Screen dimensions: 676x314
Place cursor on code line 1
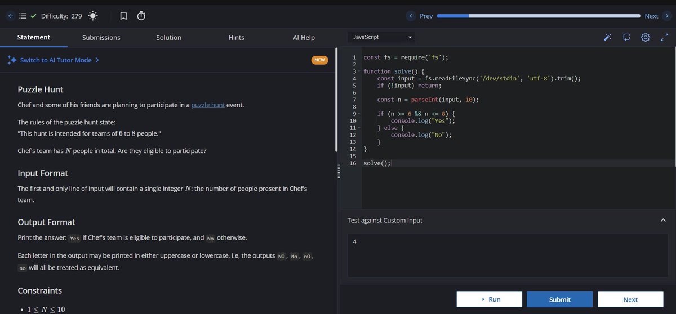tap(406, 57)
